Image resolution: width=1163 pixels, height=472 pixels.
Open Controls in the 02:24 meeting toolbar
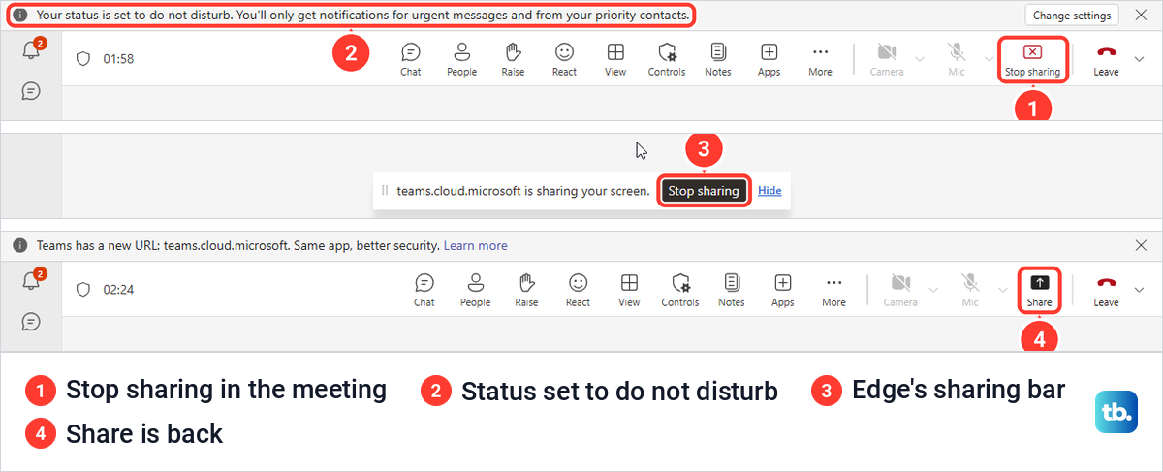[680, 289]
